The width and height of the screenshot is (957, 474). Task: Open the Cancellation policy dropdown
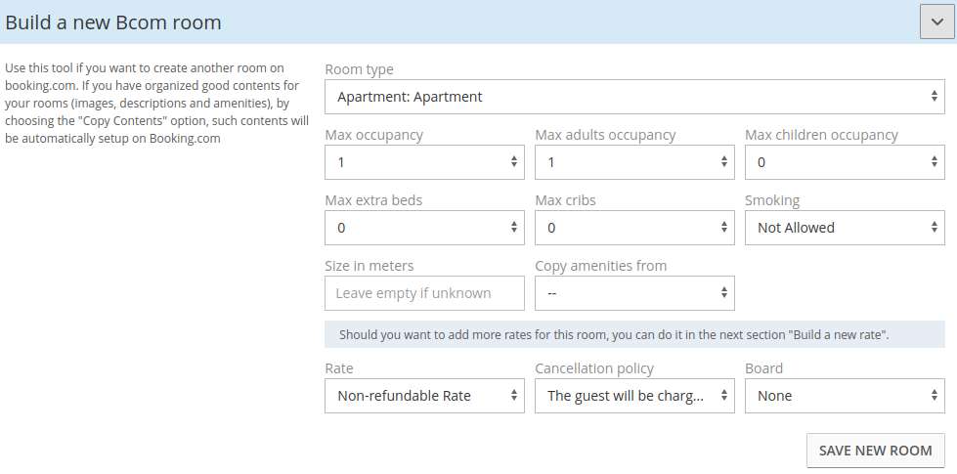tap(634, 395)
